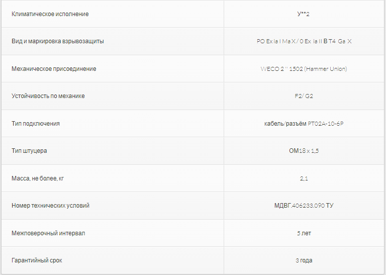The height and width of the screenshot is (275, 386).
Task: Click the 'Тип штуцера' label
Action: 29,151
